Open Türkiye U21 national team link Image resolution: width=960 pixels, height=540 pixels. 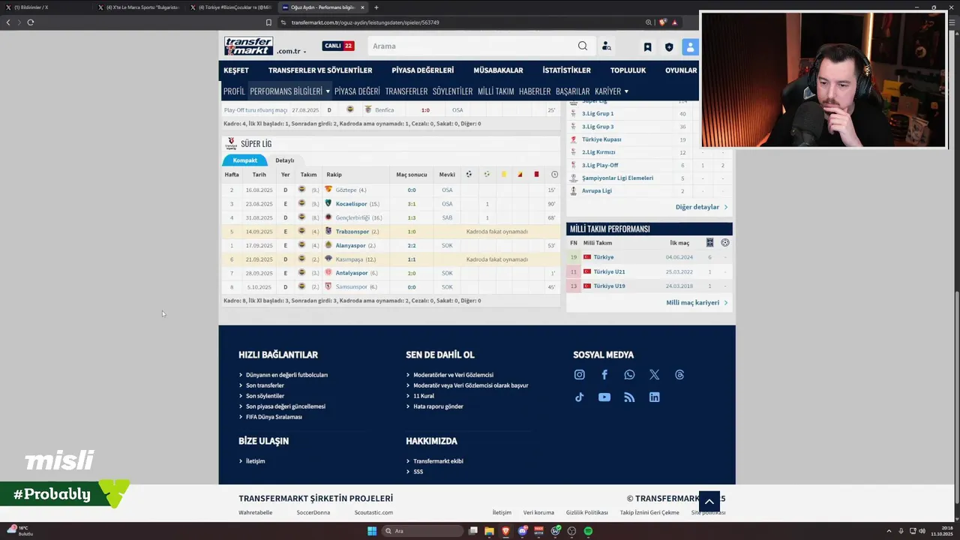pyautogui.click(x=609, y=271)
